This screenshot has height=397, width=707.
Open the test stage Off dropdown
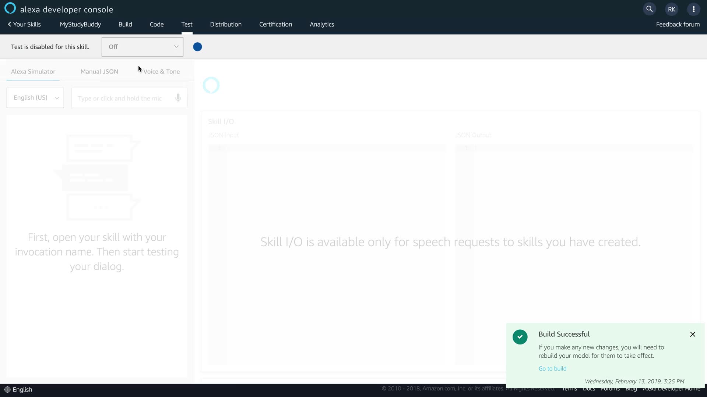click(x=142, y=47)
